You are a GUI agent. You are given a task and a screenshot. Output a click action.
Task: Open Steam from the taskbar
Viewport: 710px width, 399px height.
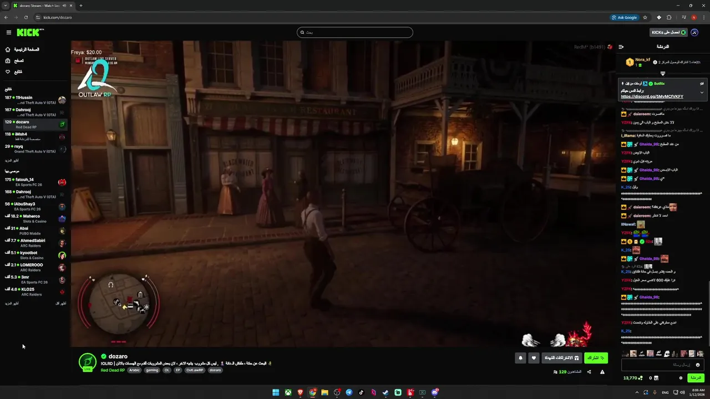pyautogui.click(x=386, y=392)
